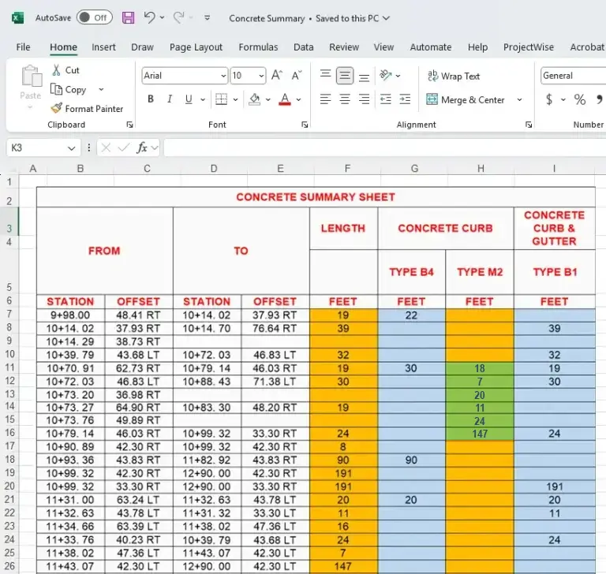606x574 pixels.
Task: Click the Save icon in title bar
Action: [128, 17]
